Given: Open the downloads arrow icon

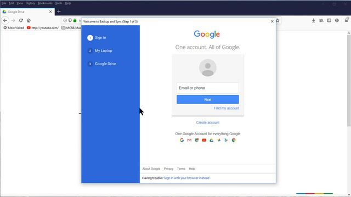Looking at the screenshot, I should coord(313,21).
